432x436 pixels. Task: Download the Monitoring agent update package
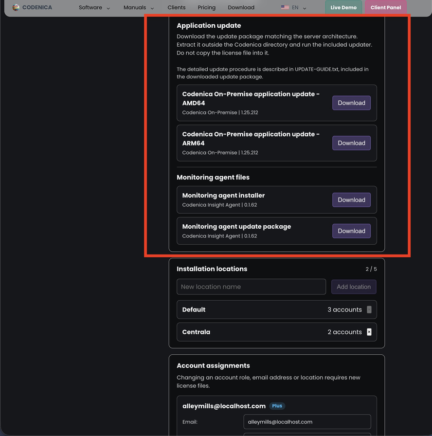tap(351, 231)
